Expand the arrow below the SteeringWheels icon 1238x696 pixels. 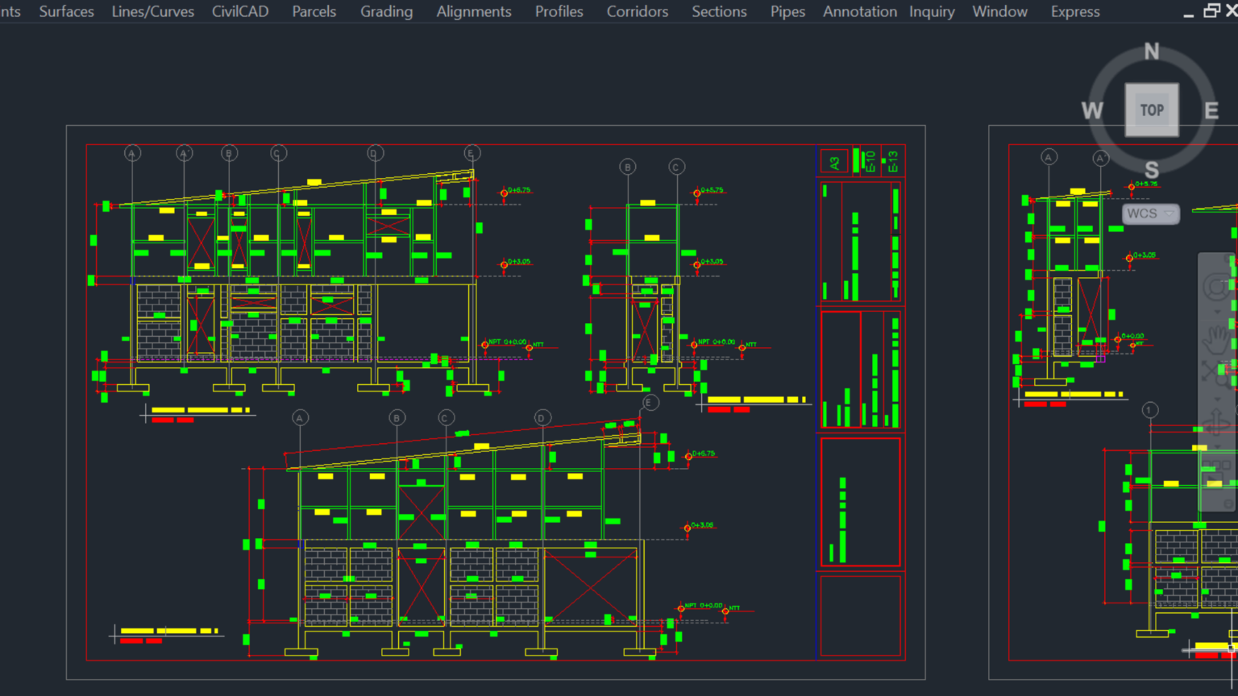1217,312
